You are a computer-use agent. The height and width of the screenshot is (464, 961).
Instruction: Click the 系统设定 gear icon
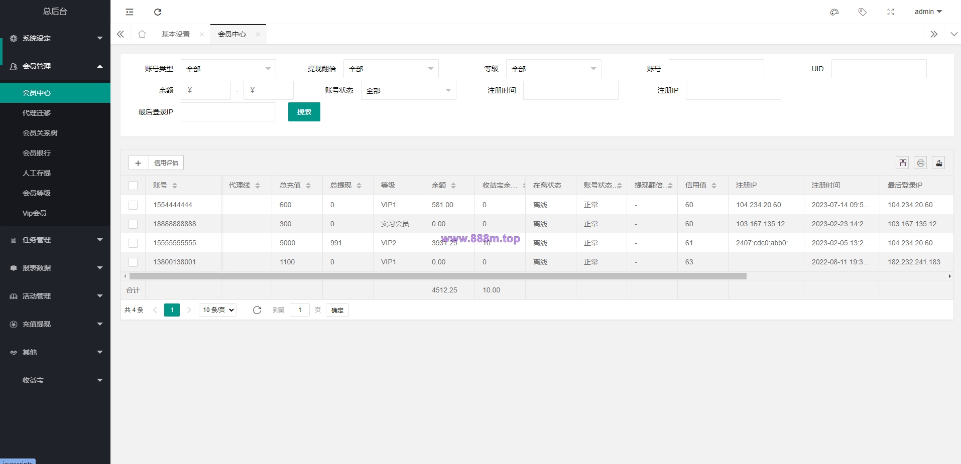14,38
